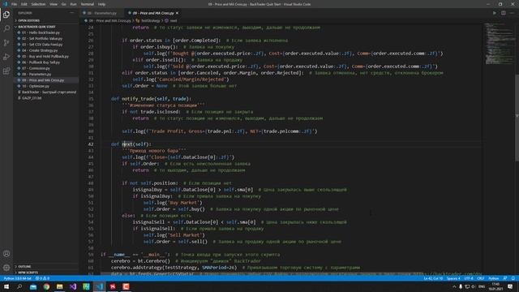Open 05 - Buy and Hold Pullback.py file
The image size is (519, 292).
click(46, 56)
